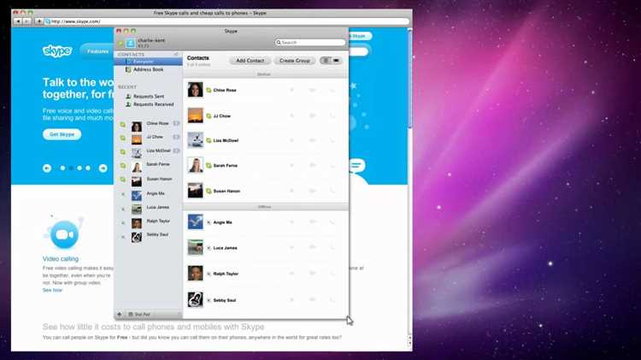Viewport: 641px width, 360px height.
Task: Click Video calling icon on web page
Action: pyautogui.click(x=64, y=233)
